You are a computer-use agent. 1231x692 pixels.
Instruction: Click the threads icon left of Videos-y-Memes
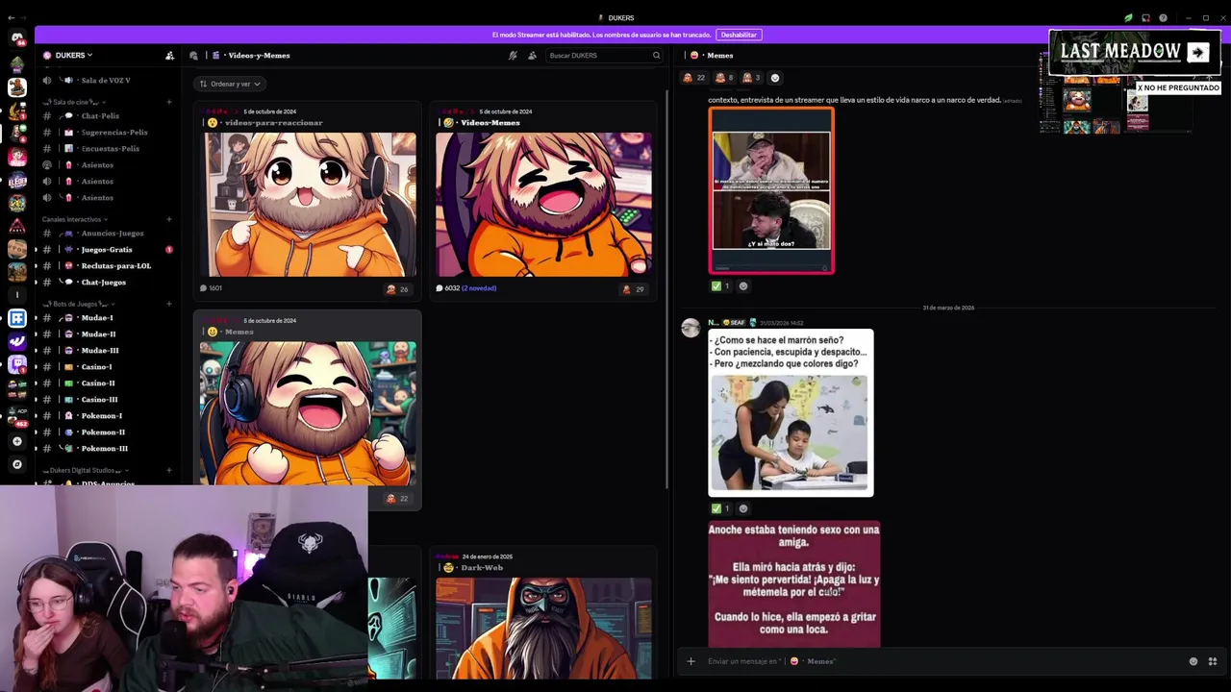193,56
